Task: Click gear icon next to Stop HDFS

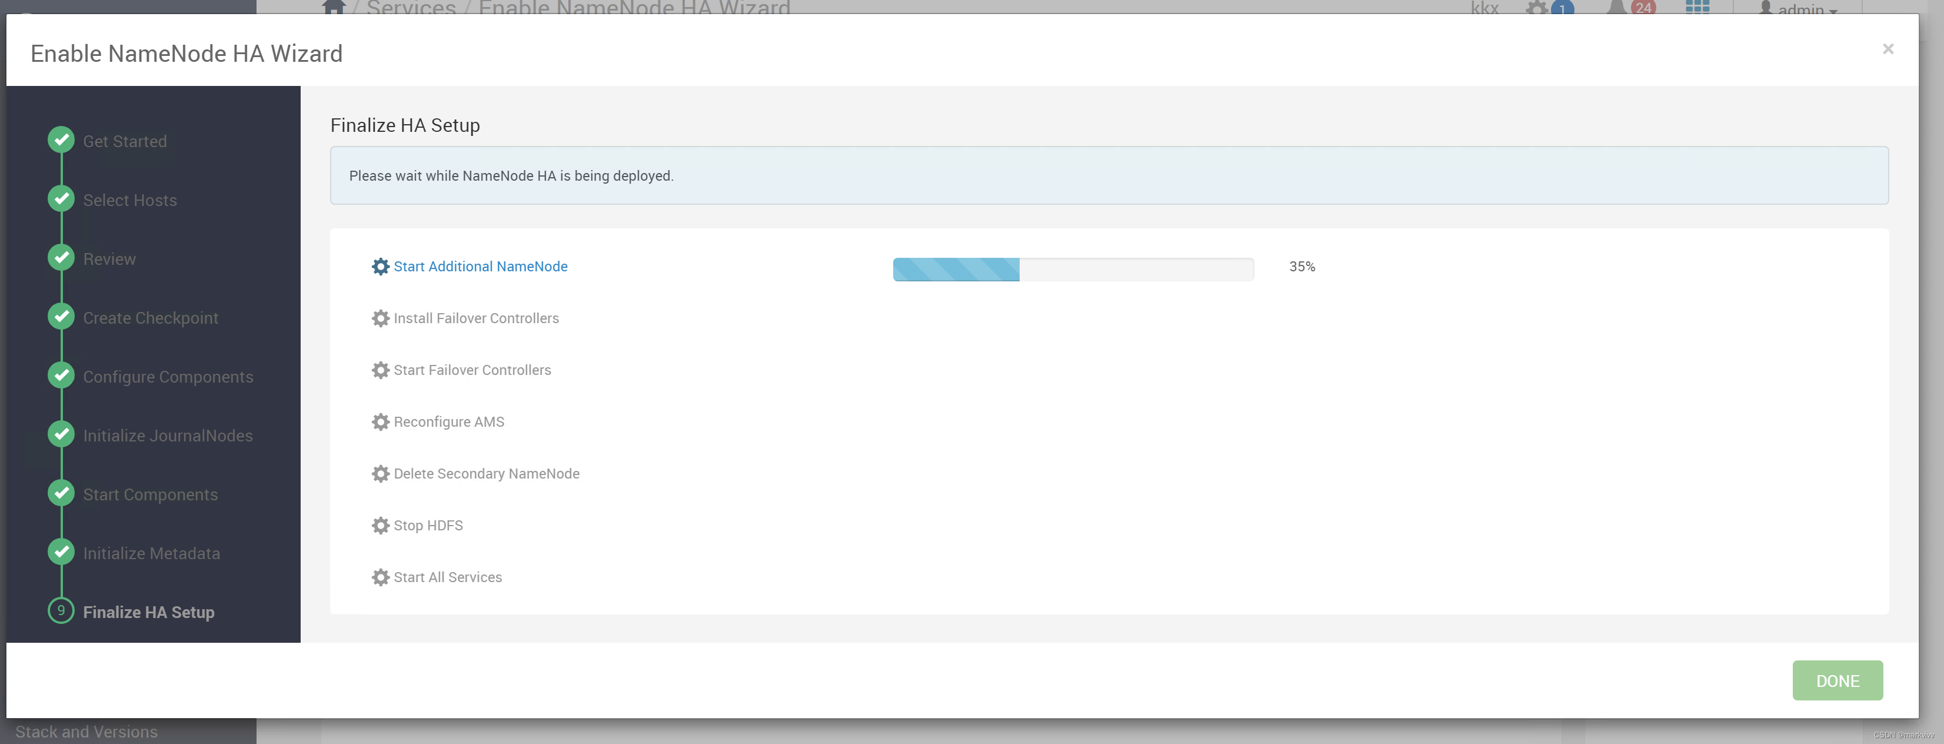Action: pyautogui.click(x=380, y=525)
